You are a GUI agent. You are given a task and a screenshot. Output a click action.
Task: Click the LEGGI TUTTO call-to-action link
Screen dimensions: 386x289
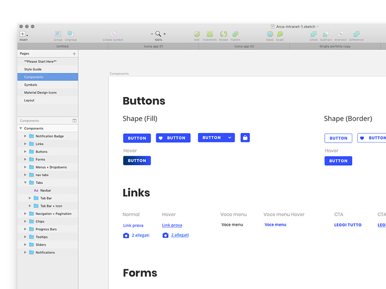coord(348,225)
